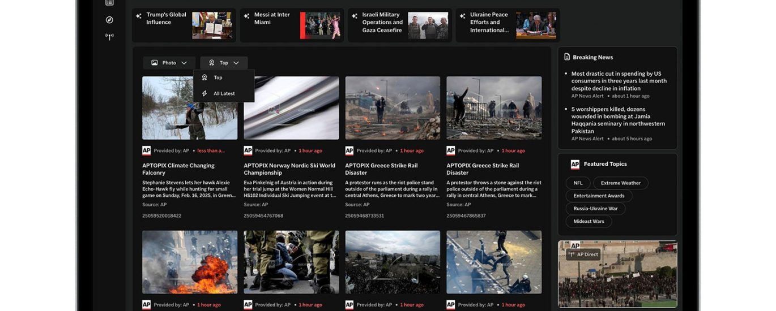Open Trump's Global Influence topic card
Viewport: 776px width, 311px height.
pyautogui.click(x=184, y=25)
